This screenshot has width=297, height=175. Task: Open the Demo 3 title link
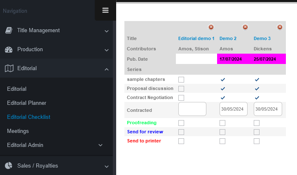[262, 38]
